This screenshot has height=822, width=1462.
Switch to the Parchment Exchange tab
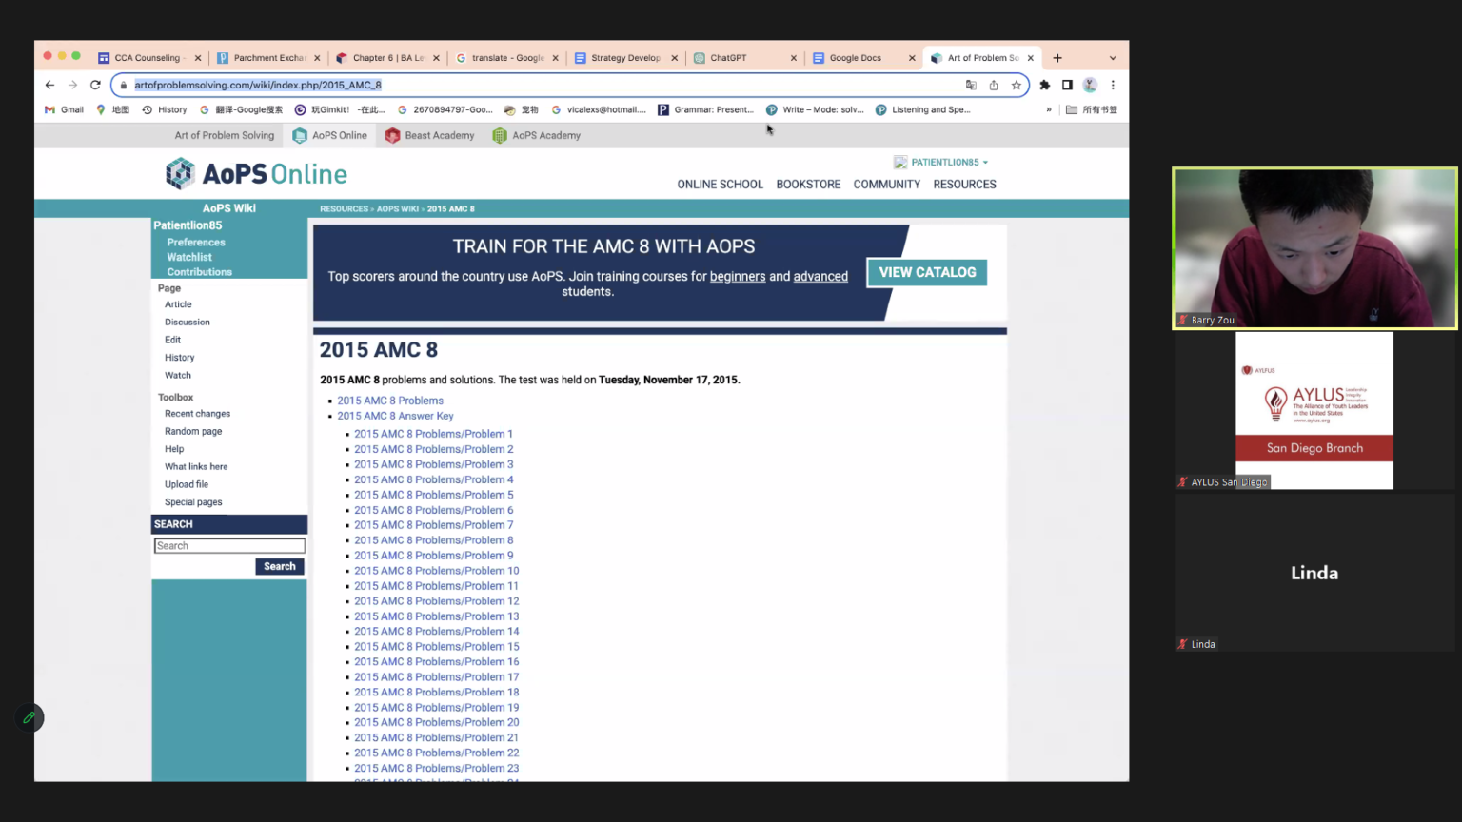[x=268, y=58]
